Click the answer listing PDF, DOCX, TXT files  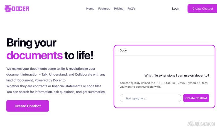tap(163, 85)
